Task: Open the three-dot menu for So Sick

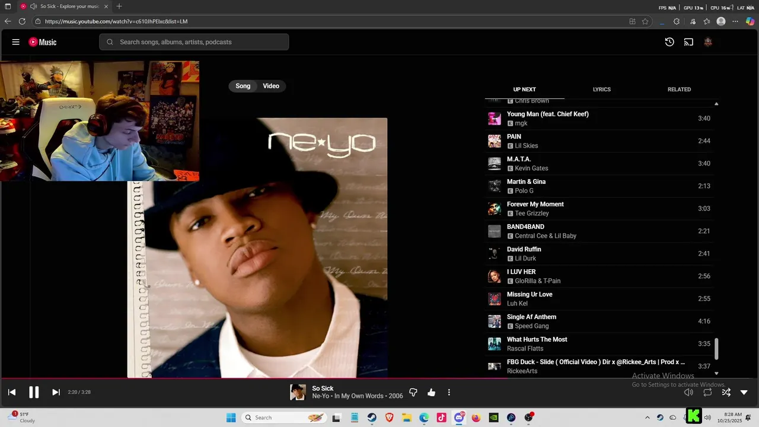Action: click(449, 393)
